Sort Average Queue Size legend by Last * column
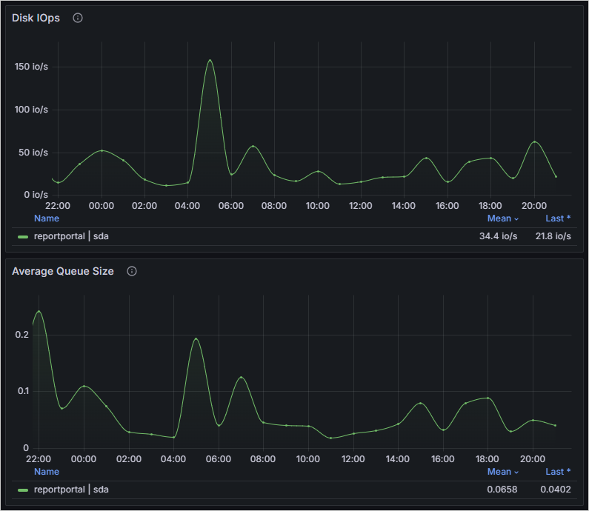Image resolution: width=589 pixels, height=511 pixels. (558, 472)
